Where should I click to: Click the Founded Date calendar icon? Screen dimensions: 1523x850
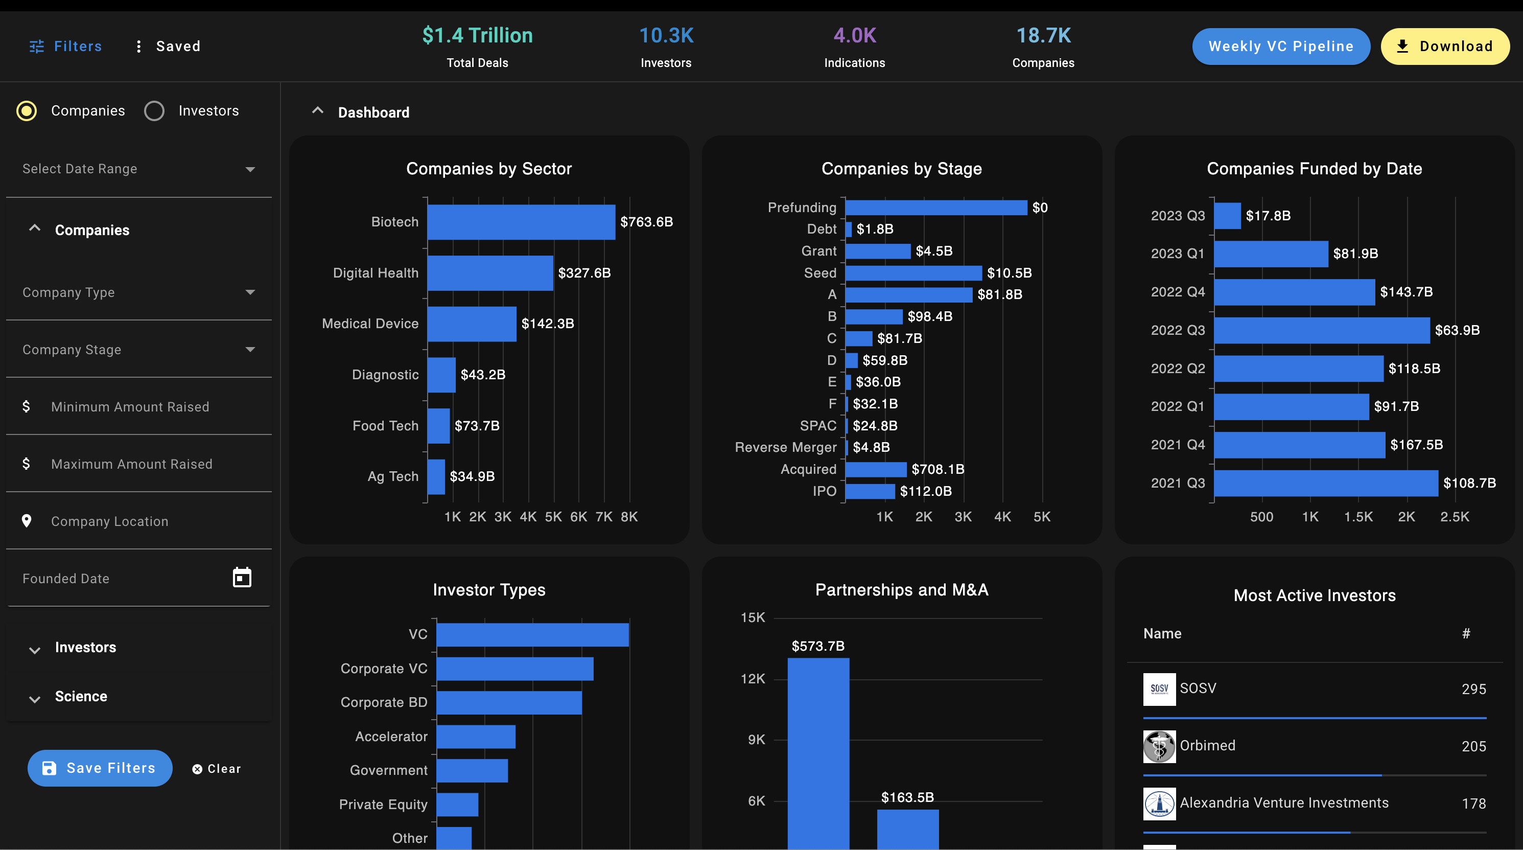[242, 577]
